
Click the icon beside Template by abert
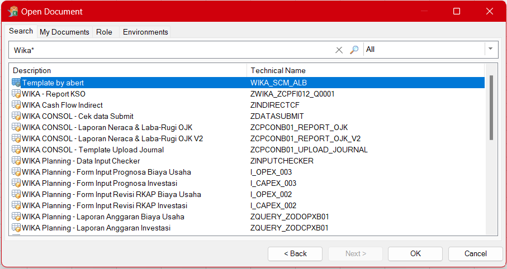point(16,83)
